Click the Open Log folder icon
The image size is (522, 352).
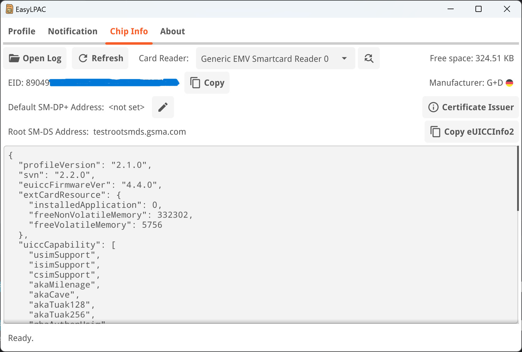[x=14, y=58]
